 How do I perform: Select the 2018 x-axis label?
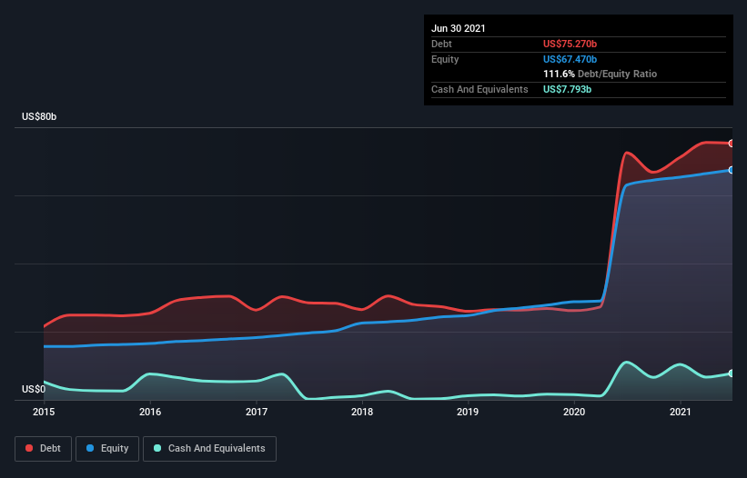(x=362, y=412)
